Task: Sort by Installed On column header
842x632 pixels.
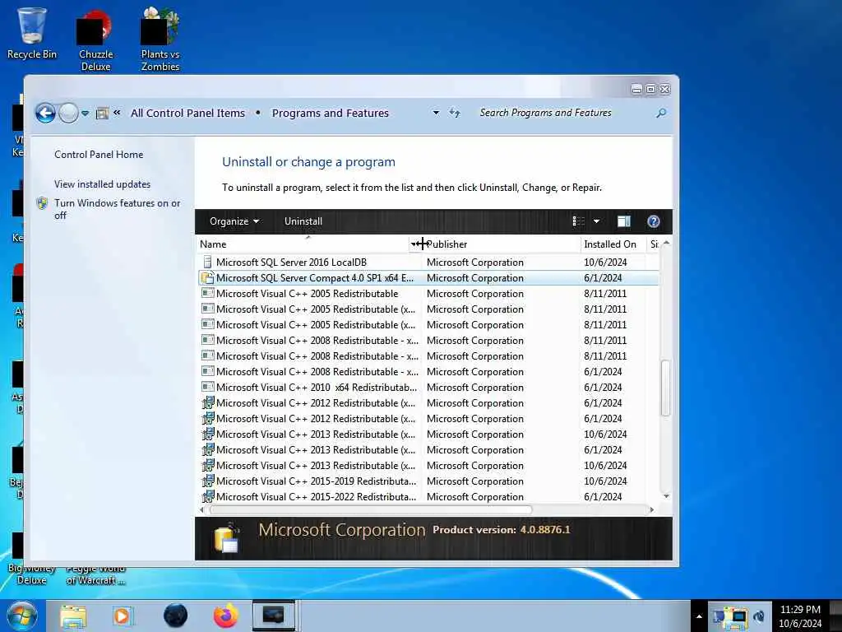Action: pos(613,244)
